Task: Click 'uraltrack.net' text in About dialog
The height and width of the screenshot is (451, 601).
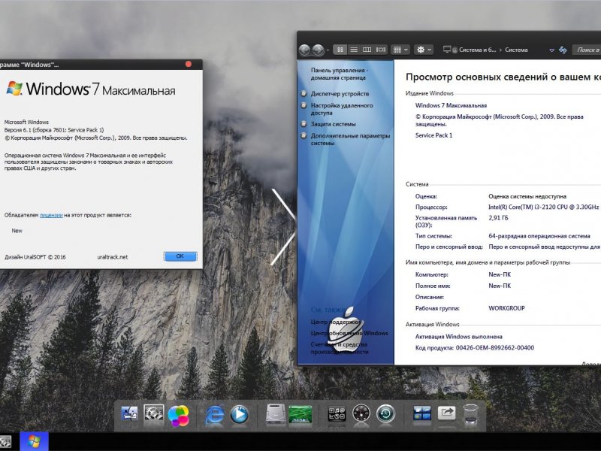Action: coord(112,257)
